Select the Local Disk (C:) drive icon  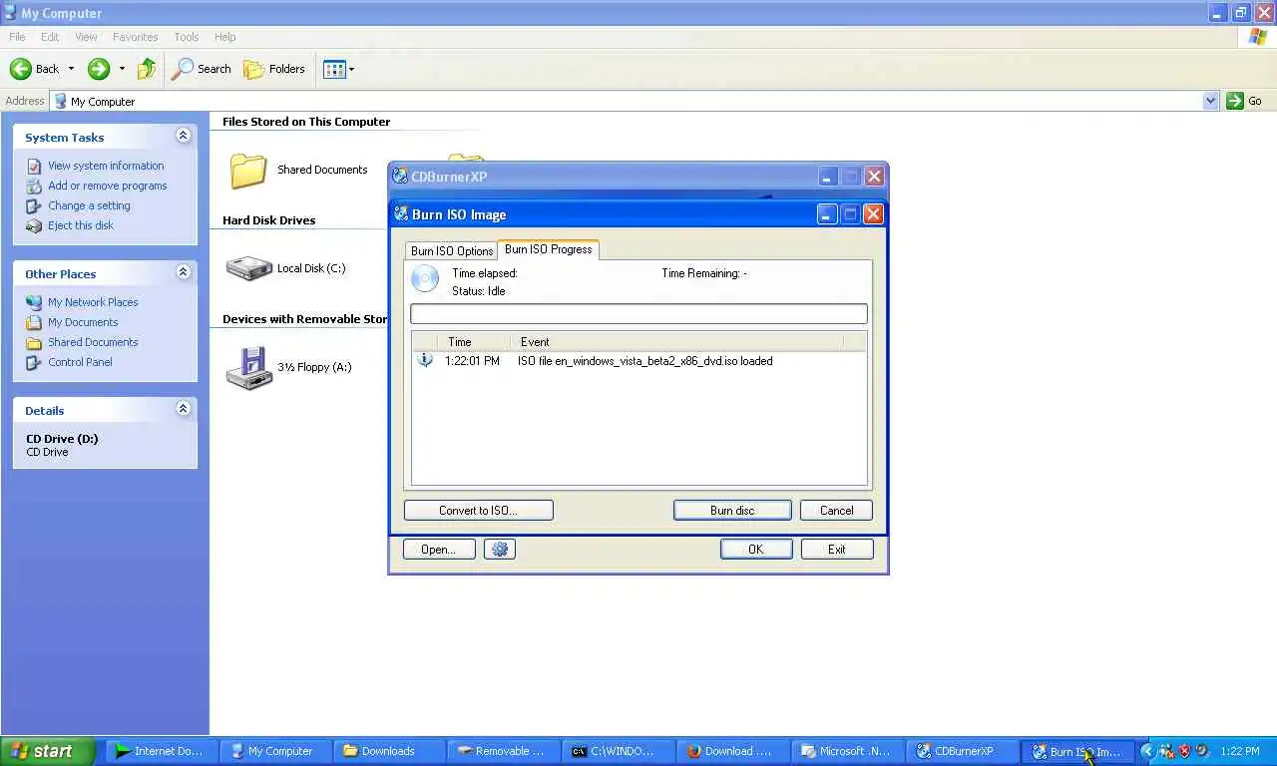[x=248, y=268]
